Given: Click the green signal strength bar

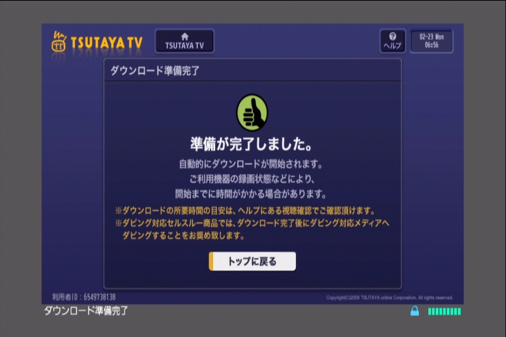Looking at the screenshot, I should [444, 311].
